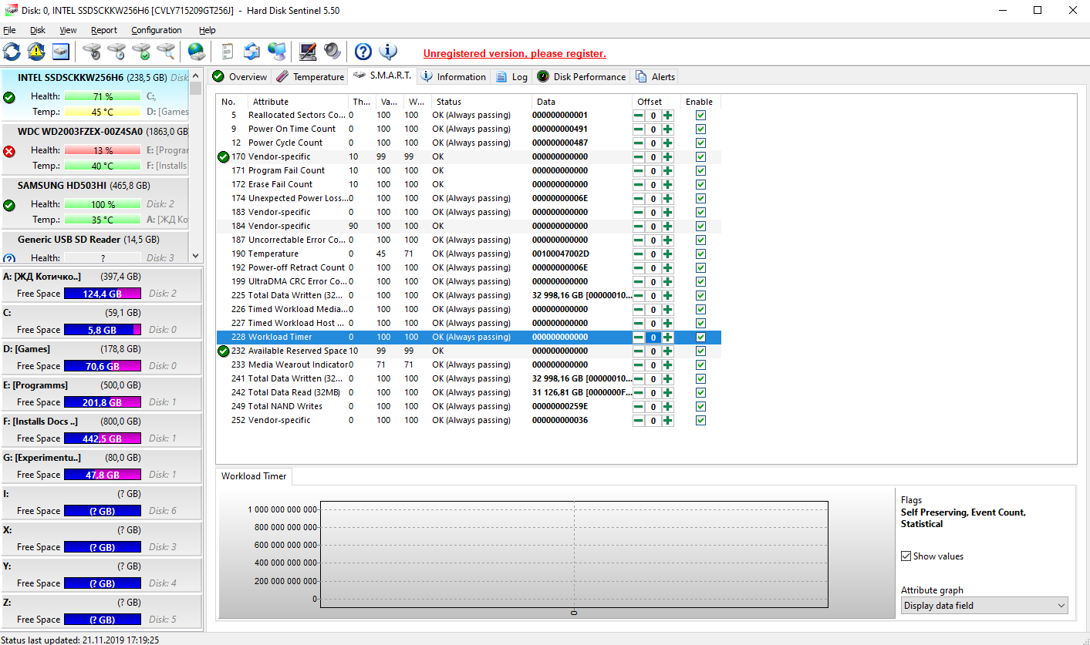Click the plus offset icon for Temperature row
The width and height of the screenshot is (1090, 645).
pos(667,254)
